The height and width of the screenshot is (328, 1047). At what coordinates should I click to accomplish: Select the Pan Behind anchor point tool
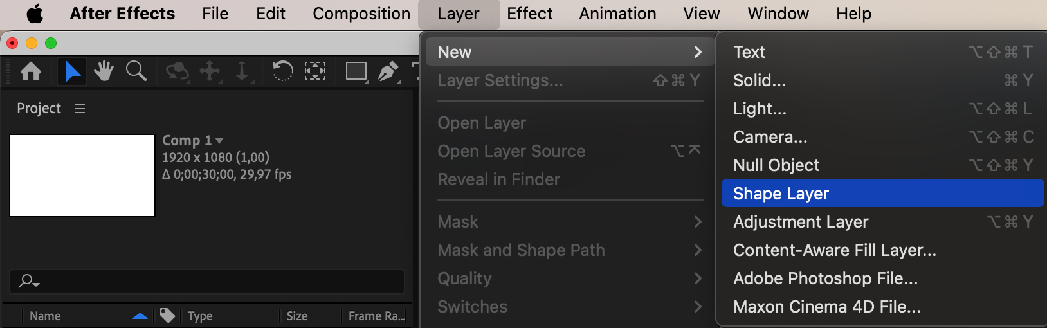tap(314, 71)
